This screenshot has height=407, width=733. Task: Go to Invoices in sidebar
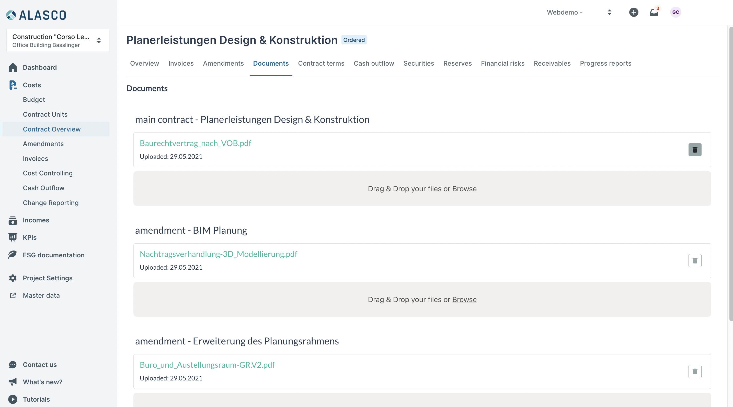pos(36,159)
